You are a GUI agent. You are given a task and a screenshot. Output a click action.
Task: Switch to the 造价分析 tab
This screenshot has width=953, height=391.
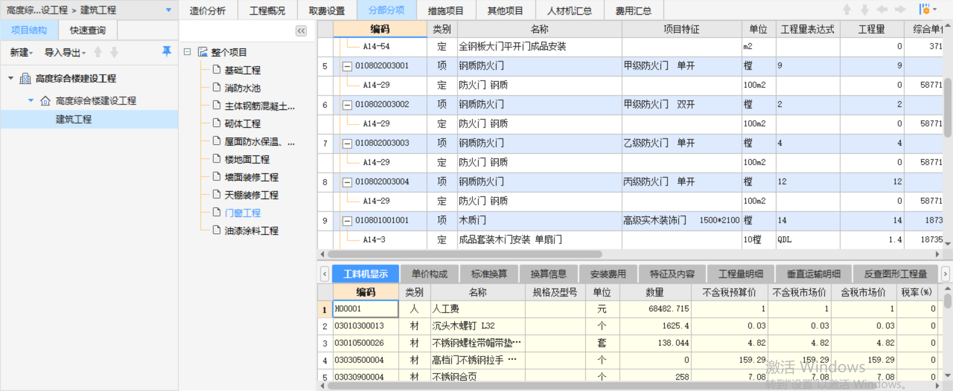point(207,10)
